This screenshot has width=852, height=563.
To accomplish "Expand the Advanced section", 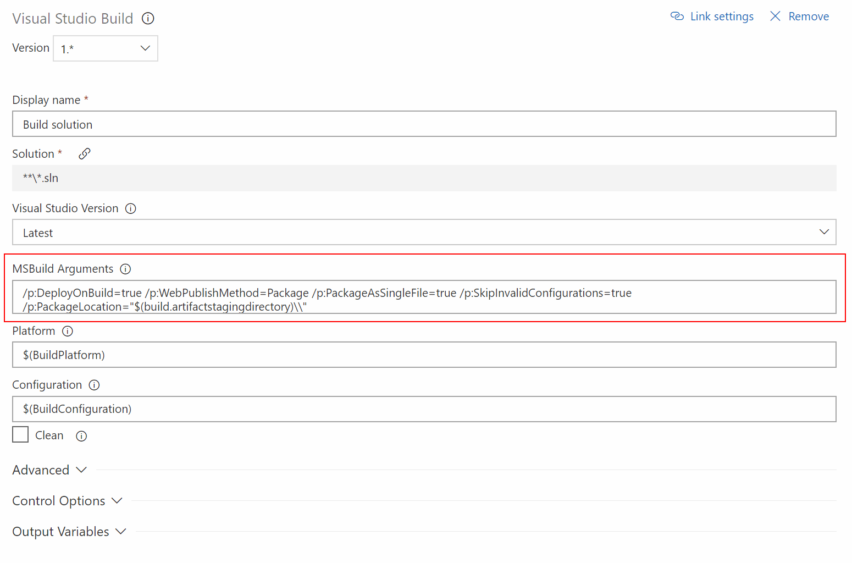I will (x=49, y=470).
